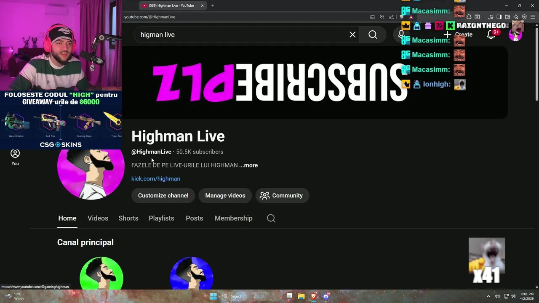Open Discord from the taskbar

pos(326,296)
